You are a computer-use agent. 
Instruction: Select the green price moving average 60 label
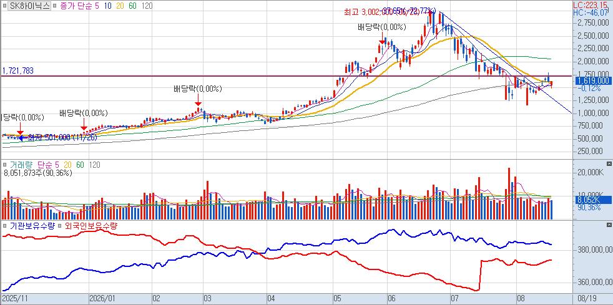[133, 6]
